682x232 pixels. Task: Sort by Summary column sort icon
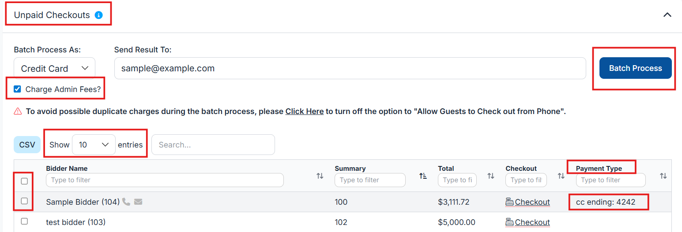click(423, 176)
